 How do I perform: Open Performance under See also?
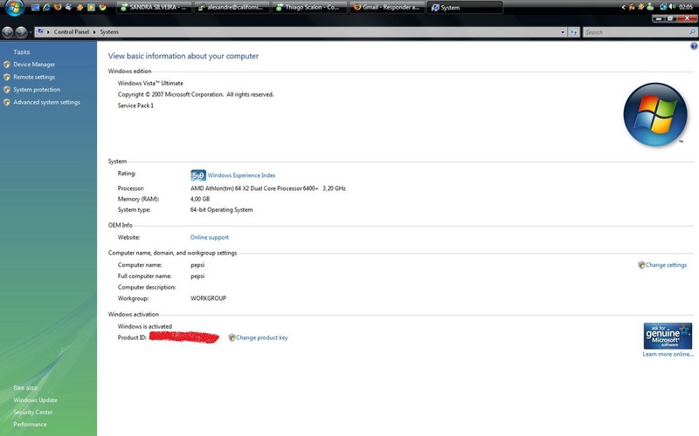coord(30,424)
